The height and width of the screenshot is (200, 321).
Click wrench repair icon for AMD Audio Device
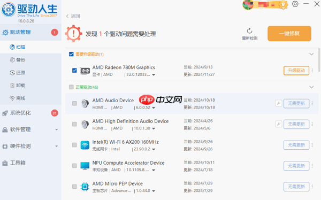click(x=279, y=103)
